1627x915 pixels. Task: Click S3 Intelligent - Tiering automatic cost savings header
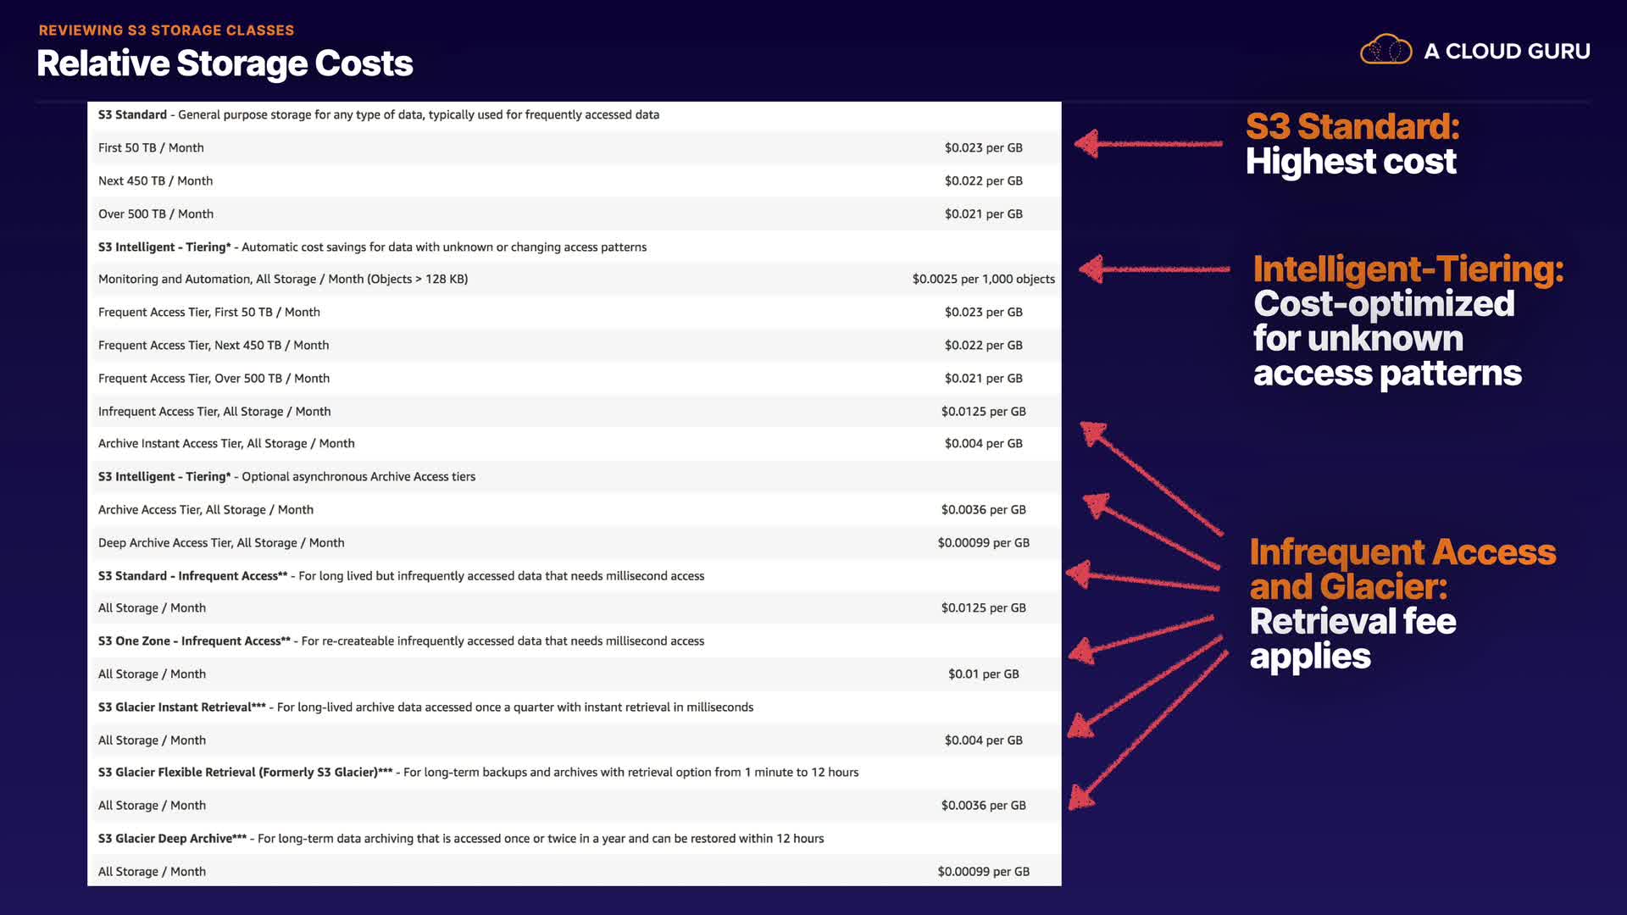pos(372,247)
